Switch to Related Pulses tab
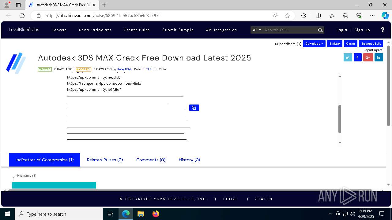Image resolution: width=392 pixels, height=220 pixels. [x=105, y=160]
